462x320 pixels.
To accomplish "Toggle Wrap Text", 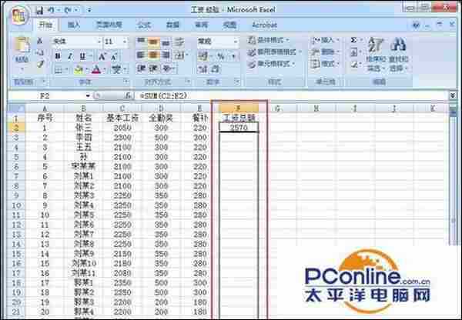I will click(x=179, y=42).
